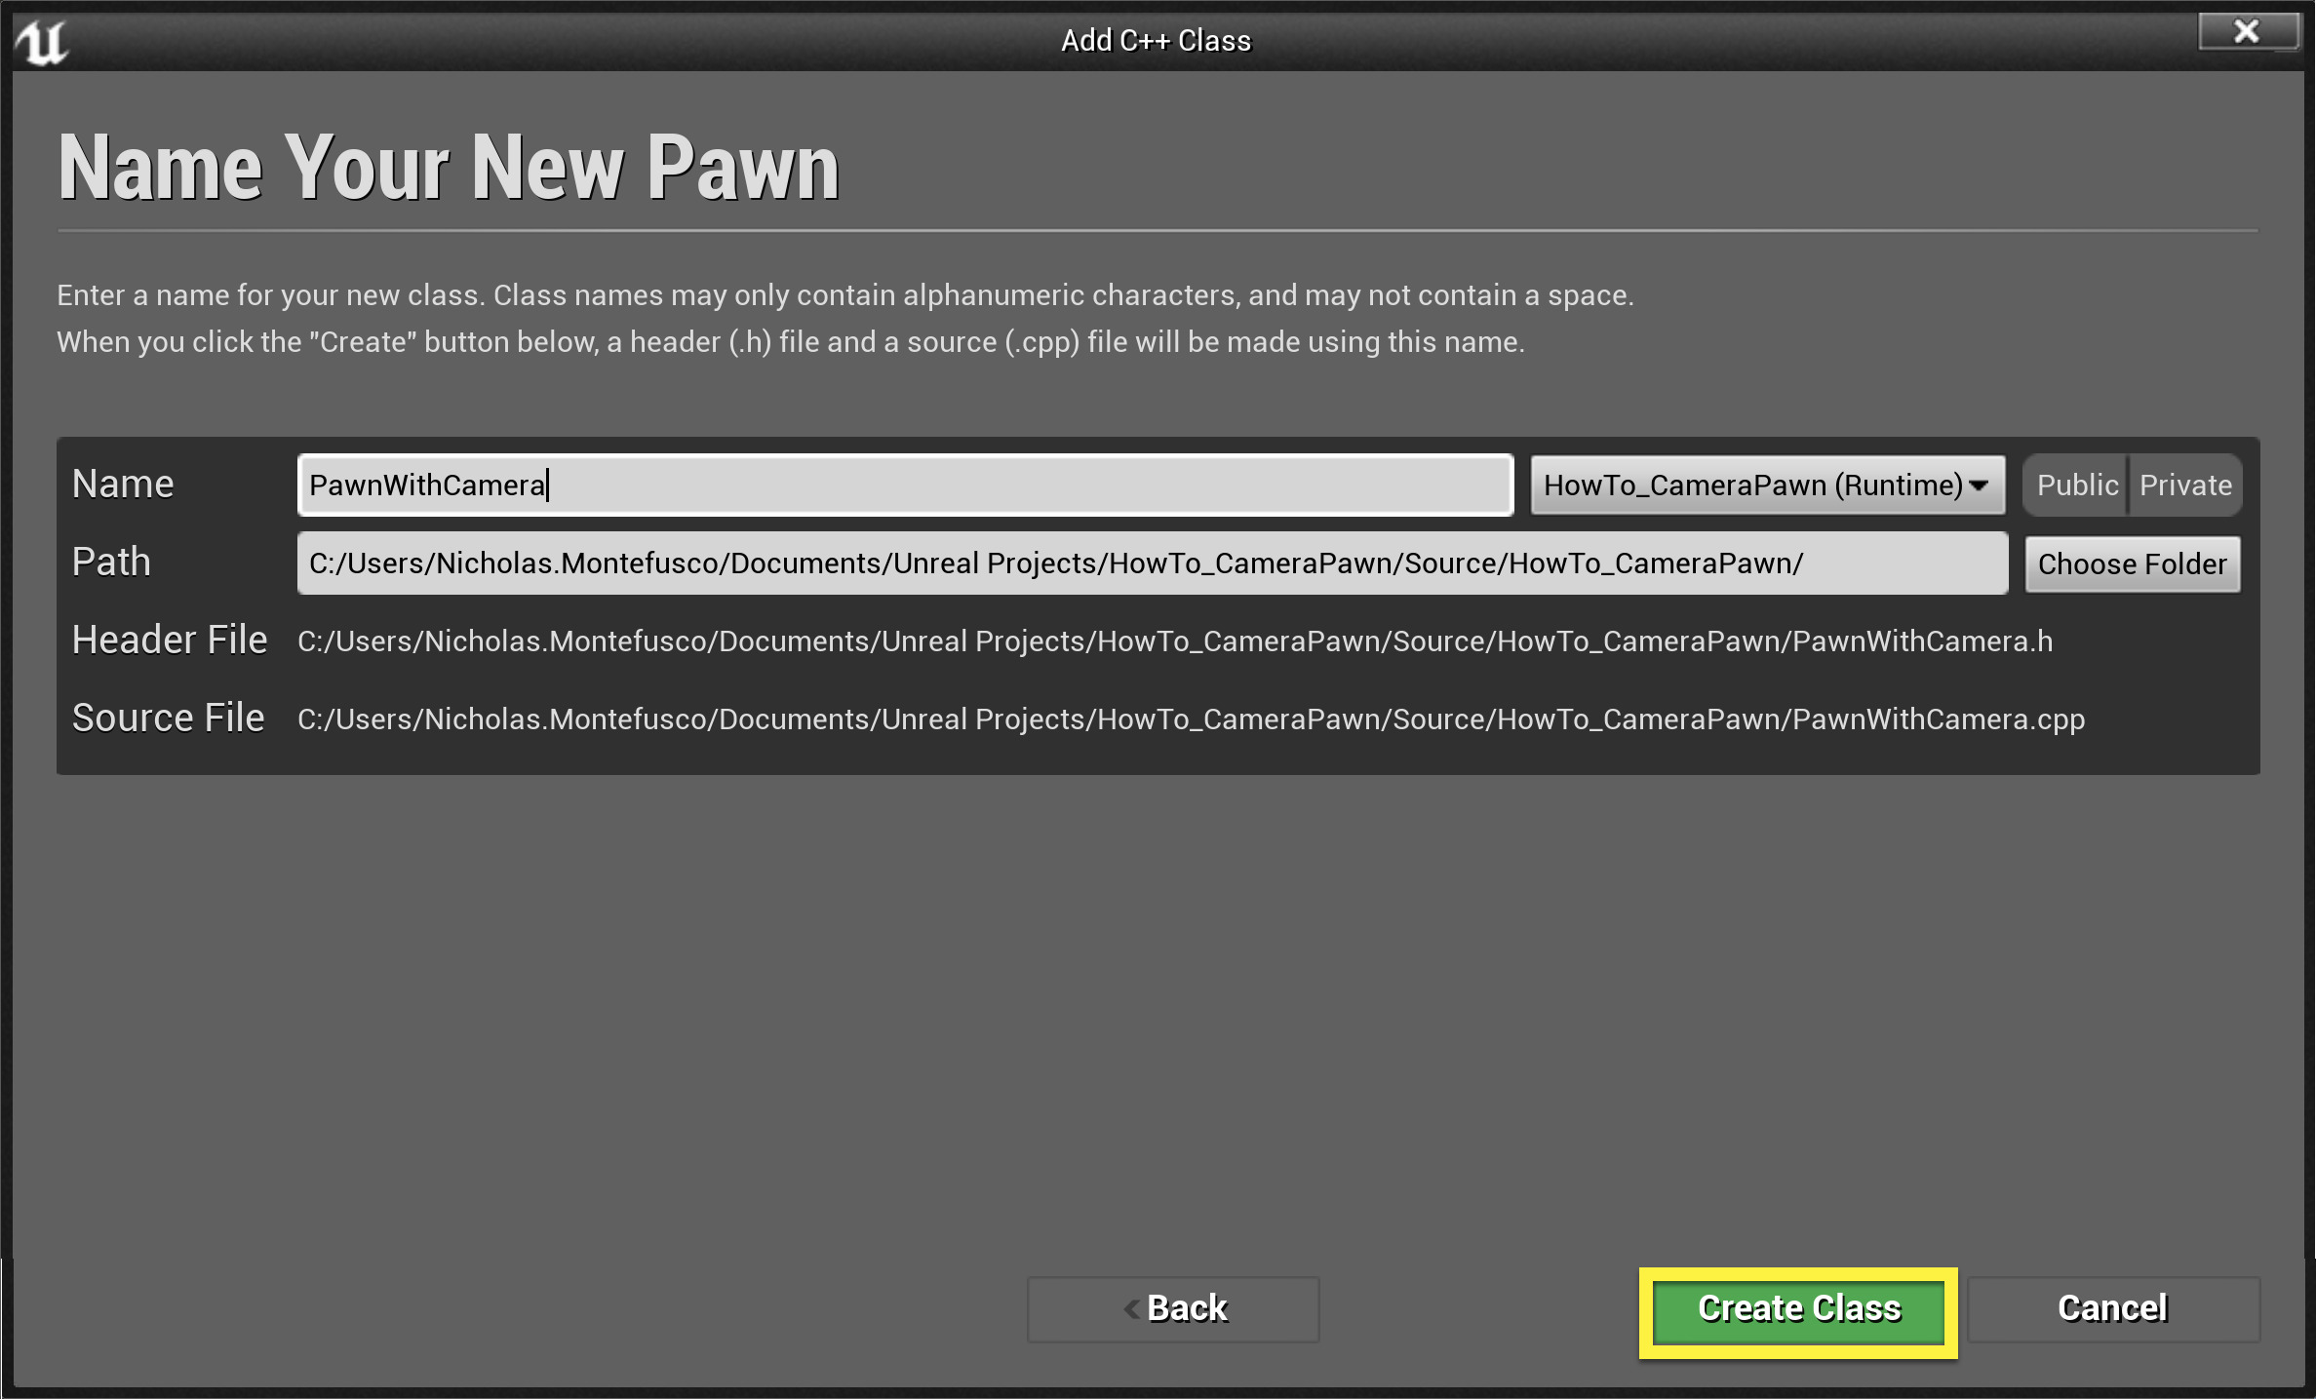Viewport: 2316px width, 1399px height.
Task: Click the Header File label
Action: click(169, 640)
